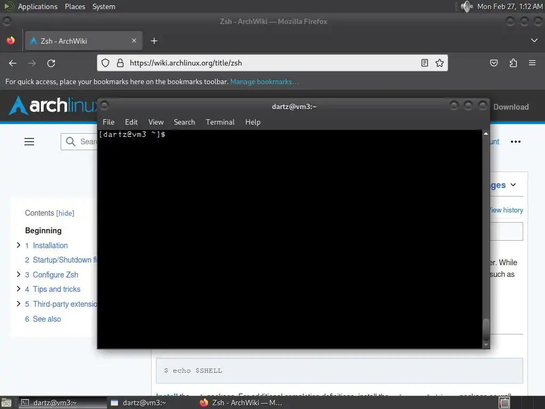
Task: Click Firefox View icon in tab bar
Action: pyautogui.click(x=11, y=40)
